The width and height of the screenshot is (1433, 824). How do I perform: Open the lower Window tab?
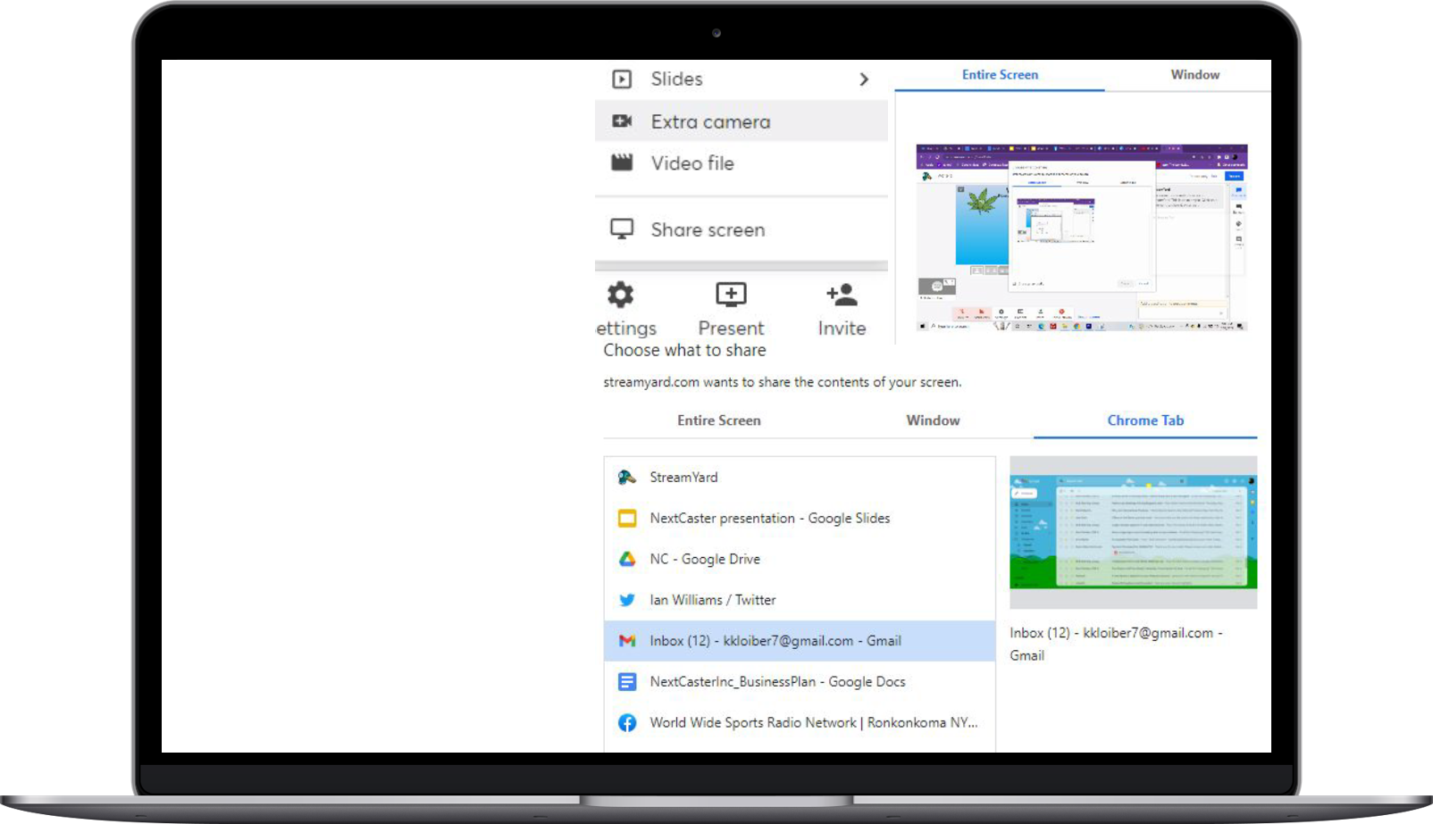(933, 420)
